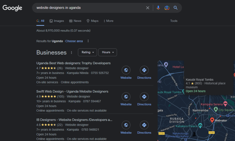Open search Tools
The image size is (235, 141).
[174, 21]
